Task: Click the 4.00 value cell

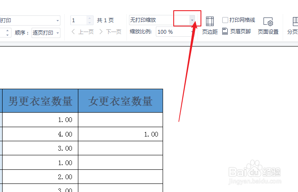Action: coord(40,134)
